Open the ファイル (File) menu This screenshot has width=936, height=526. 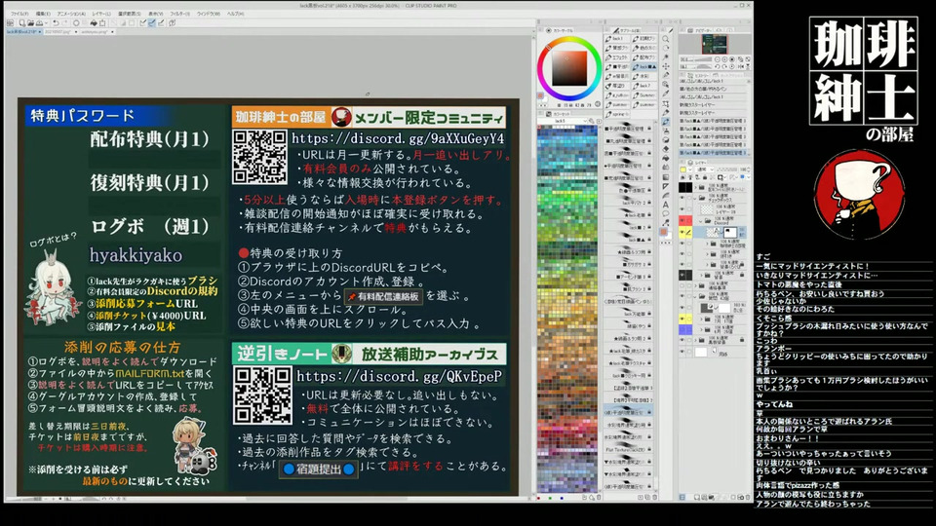pyautogui.click(x=19, y=14)
